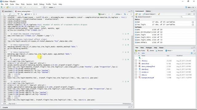Screen dimensions: 197x110
Task: Open the Code menu
Action: coord(12,4)
